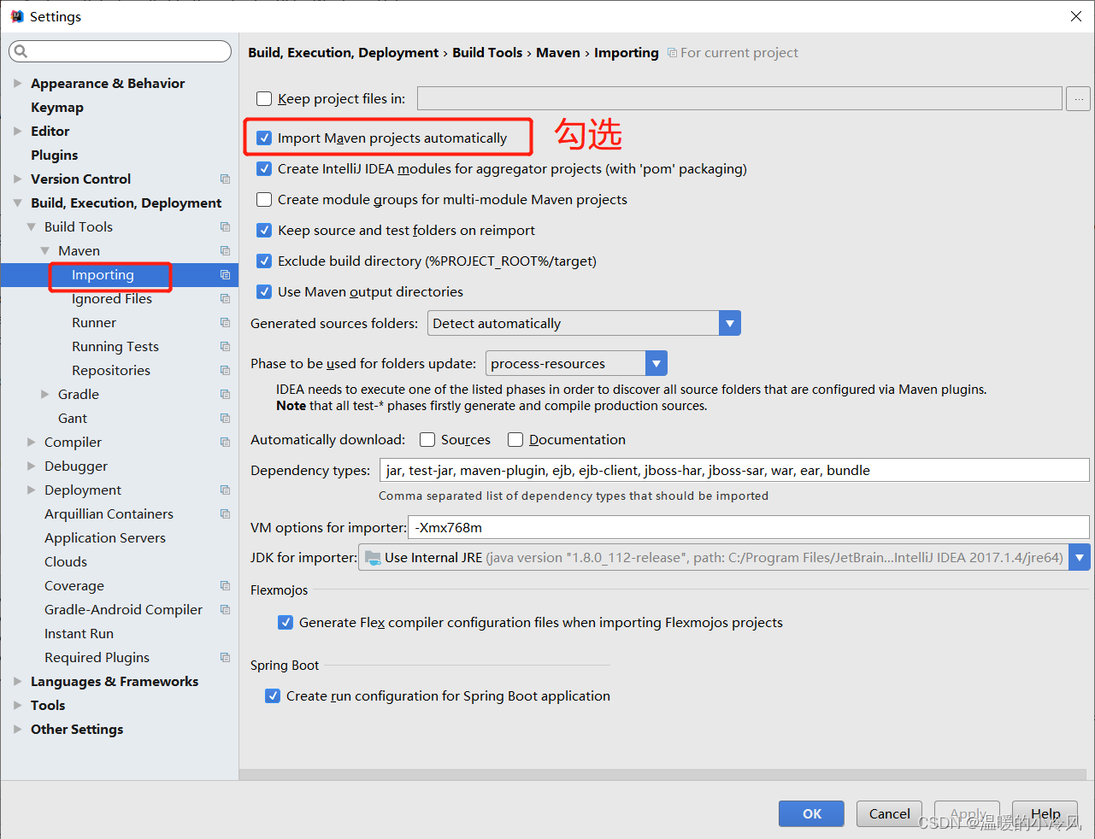The image size is (1095, 839).
Task: Close the Settings dialog
Action: click(x=1076, y=16)
